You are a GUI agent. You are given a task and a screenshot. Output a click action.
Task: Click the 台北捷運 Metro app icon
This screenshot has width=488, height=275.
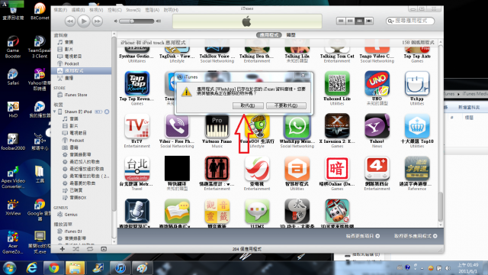coord(137,169)
